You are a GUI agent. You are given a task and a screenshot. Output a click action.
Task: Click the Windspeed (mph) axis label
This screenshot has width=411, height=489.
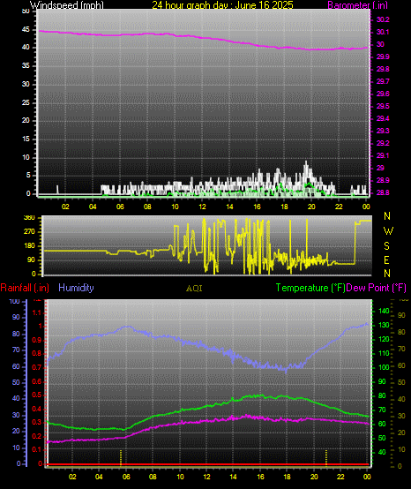click(67, 4)
